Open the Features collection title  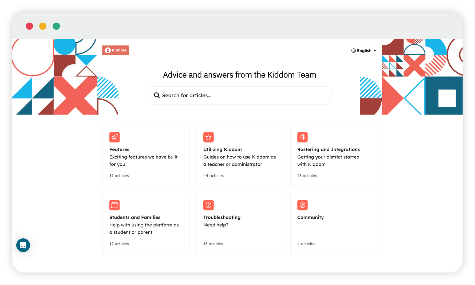click(x=119, y=149)
